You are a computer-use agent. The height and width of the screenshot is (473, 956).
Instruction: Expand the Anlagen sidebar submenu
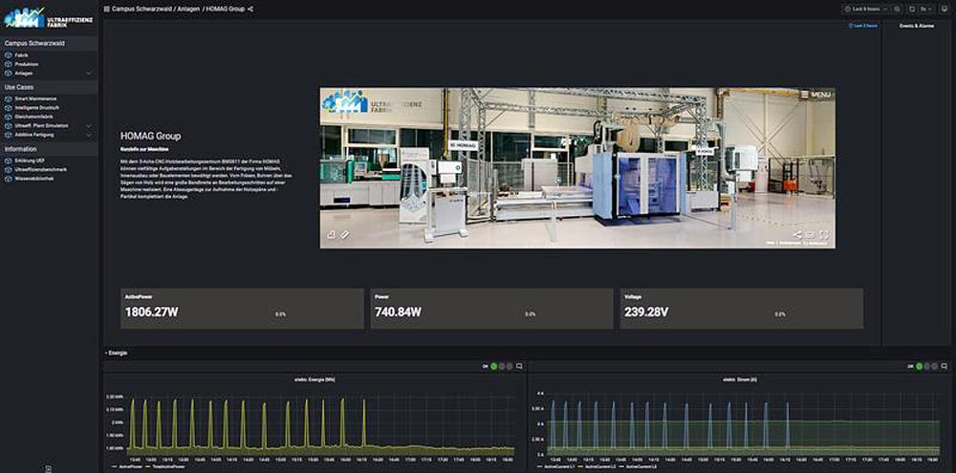89,73
